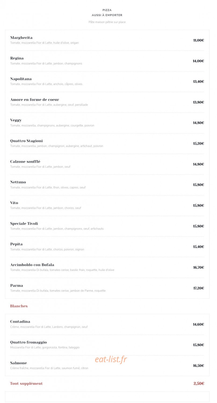Click the Parma pizza name
217x403 pixels.
point(17,286)
